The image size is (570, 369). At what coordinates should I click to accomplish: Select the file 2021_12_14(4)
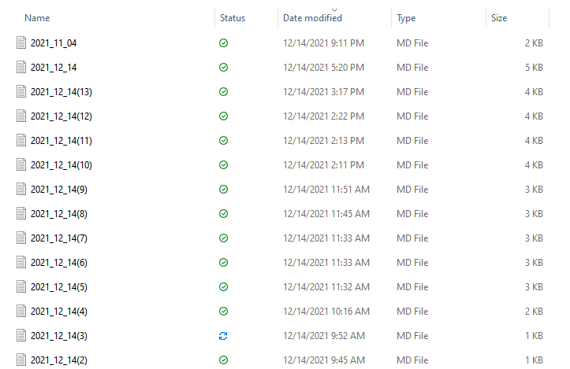59,312
